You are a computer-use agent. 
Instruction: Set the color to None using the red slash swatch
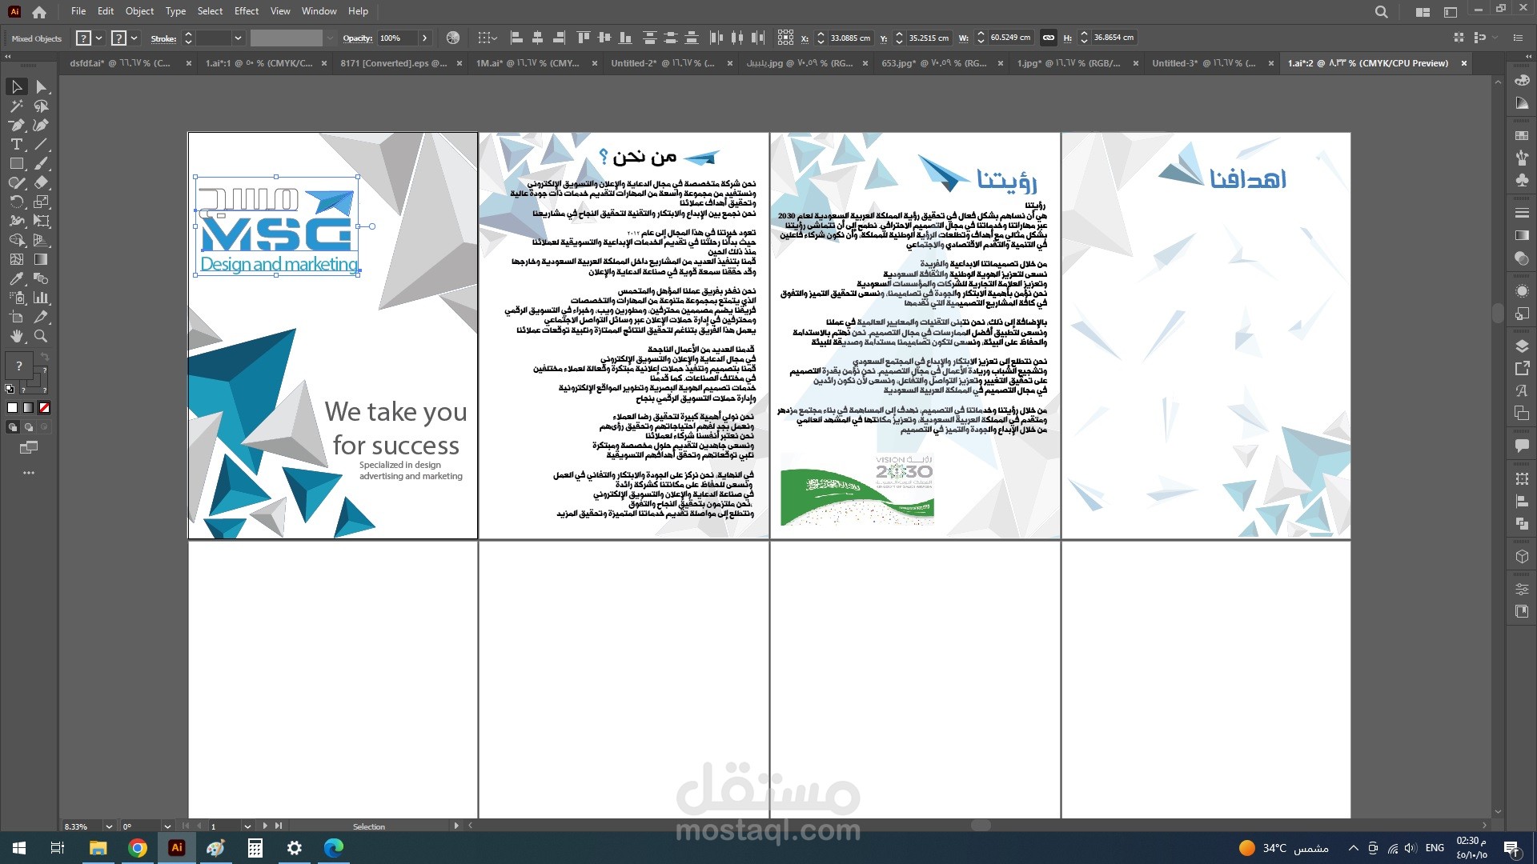[x=45, y=408]
